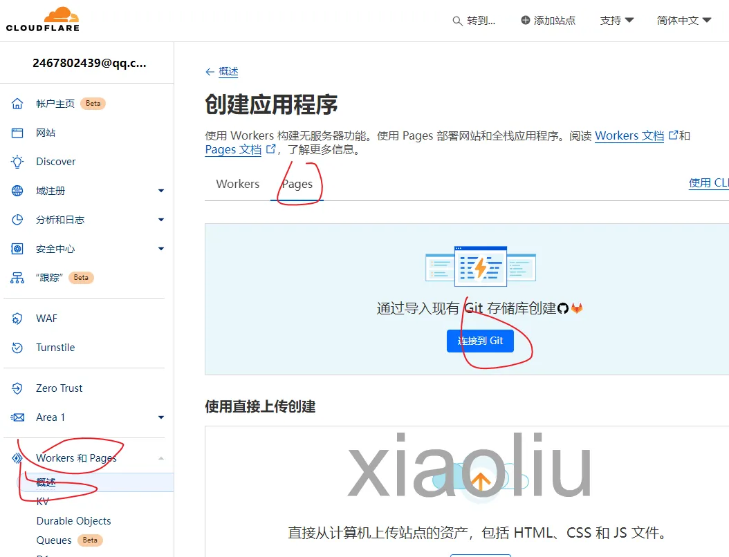
Task: Open the Workers 文档 link
Action: (x=629, y=135)
